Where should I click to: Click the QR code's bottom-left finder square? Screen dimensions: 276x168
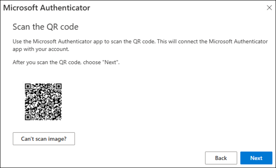pos(28,117)
